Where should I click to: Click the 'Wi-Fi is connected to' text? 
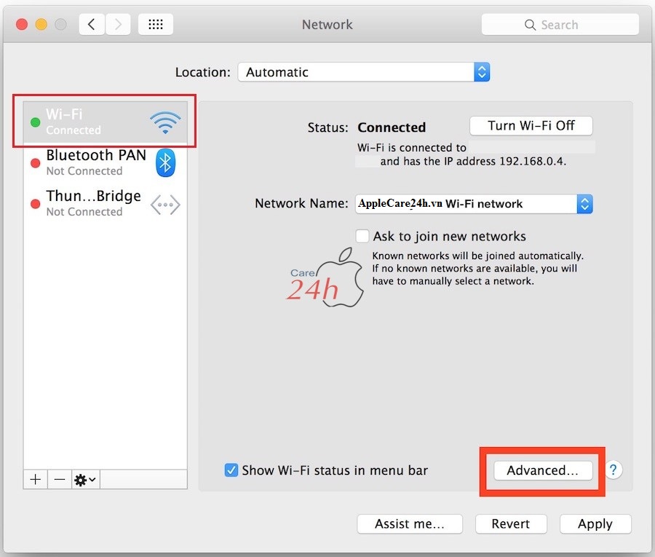tap(411, 148)
